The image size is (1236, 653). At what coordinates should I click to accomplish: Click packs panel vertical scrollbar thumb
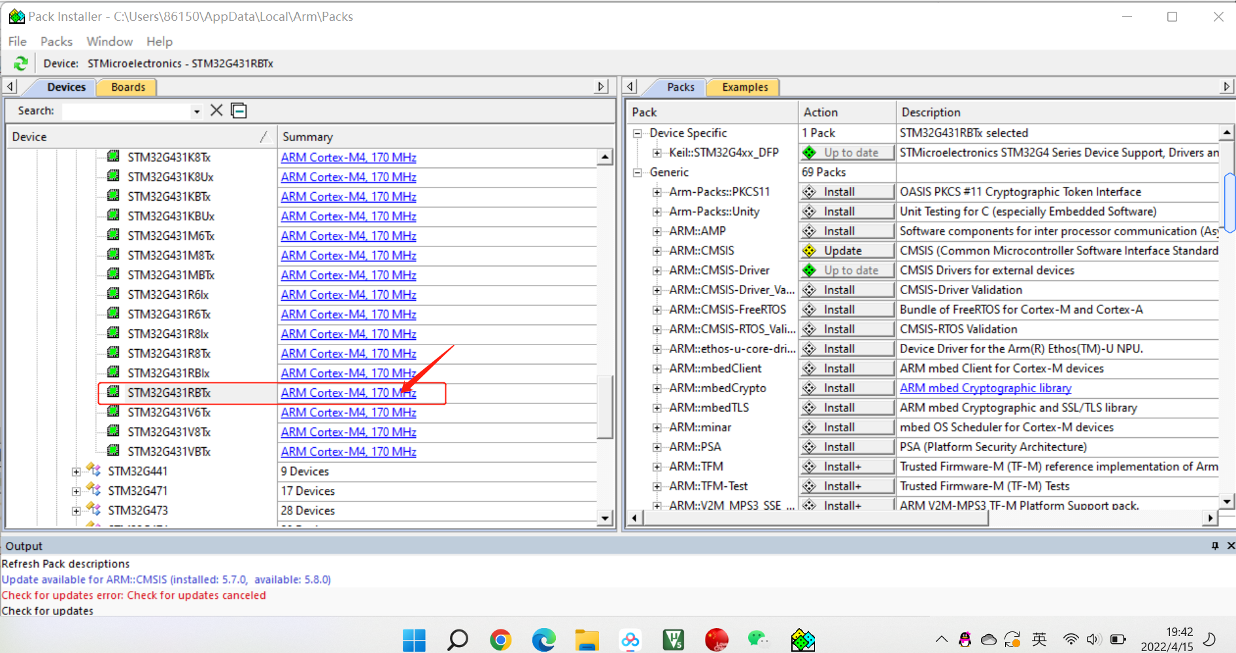(1229, 203)
